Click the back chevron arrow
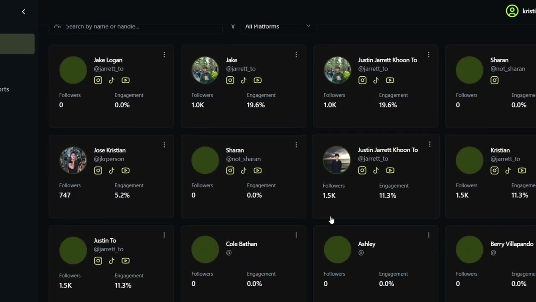Screen dimensions: 536x302 tap(23, 12)
